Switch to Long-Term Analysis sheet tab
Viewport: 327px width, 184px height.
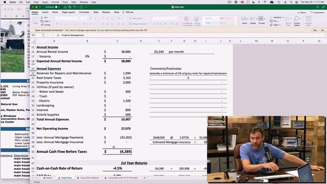click(x=88, y=178)
